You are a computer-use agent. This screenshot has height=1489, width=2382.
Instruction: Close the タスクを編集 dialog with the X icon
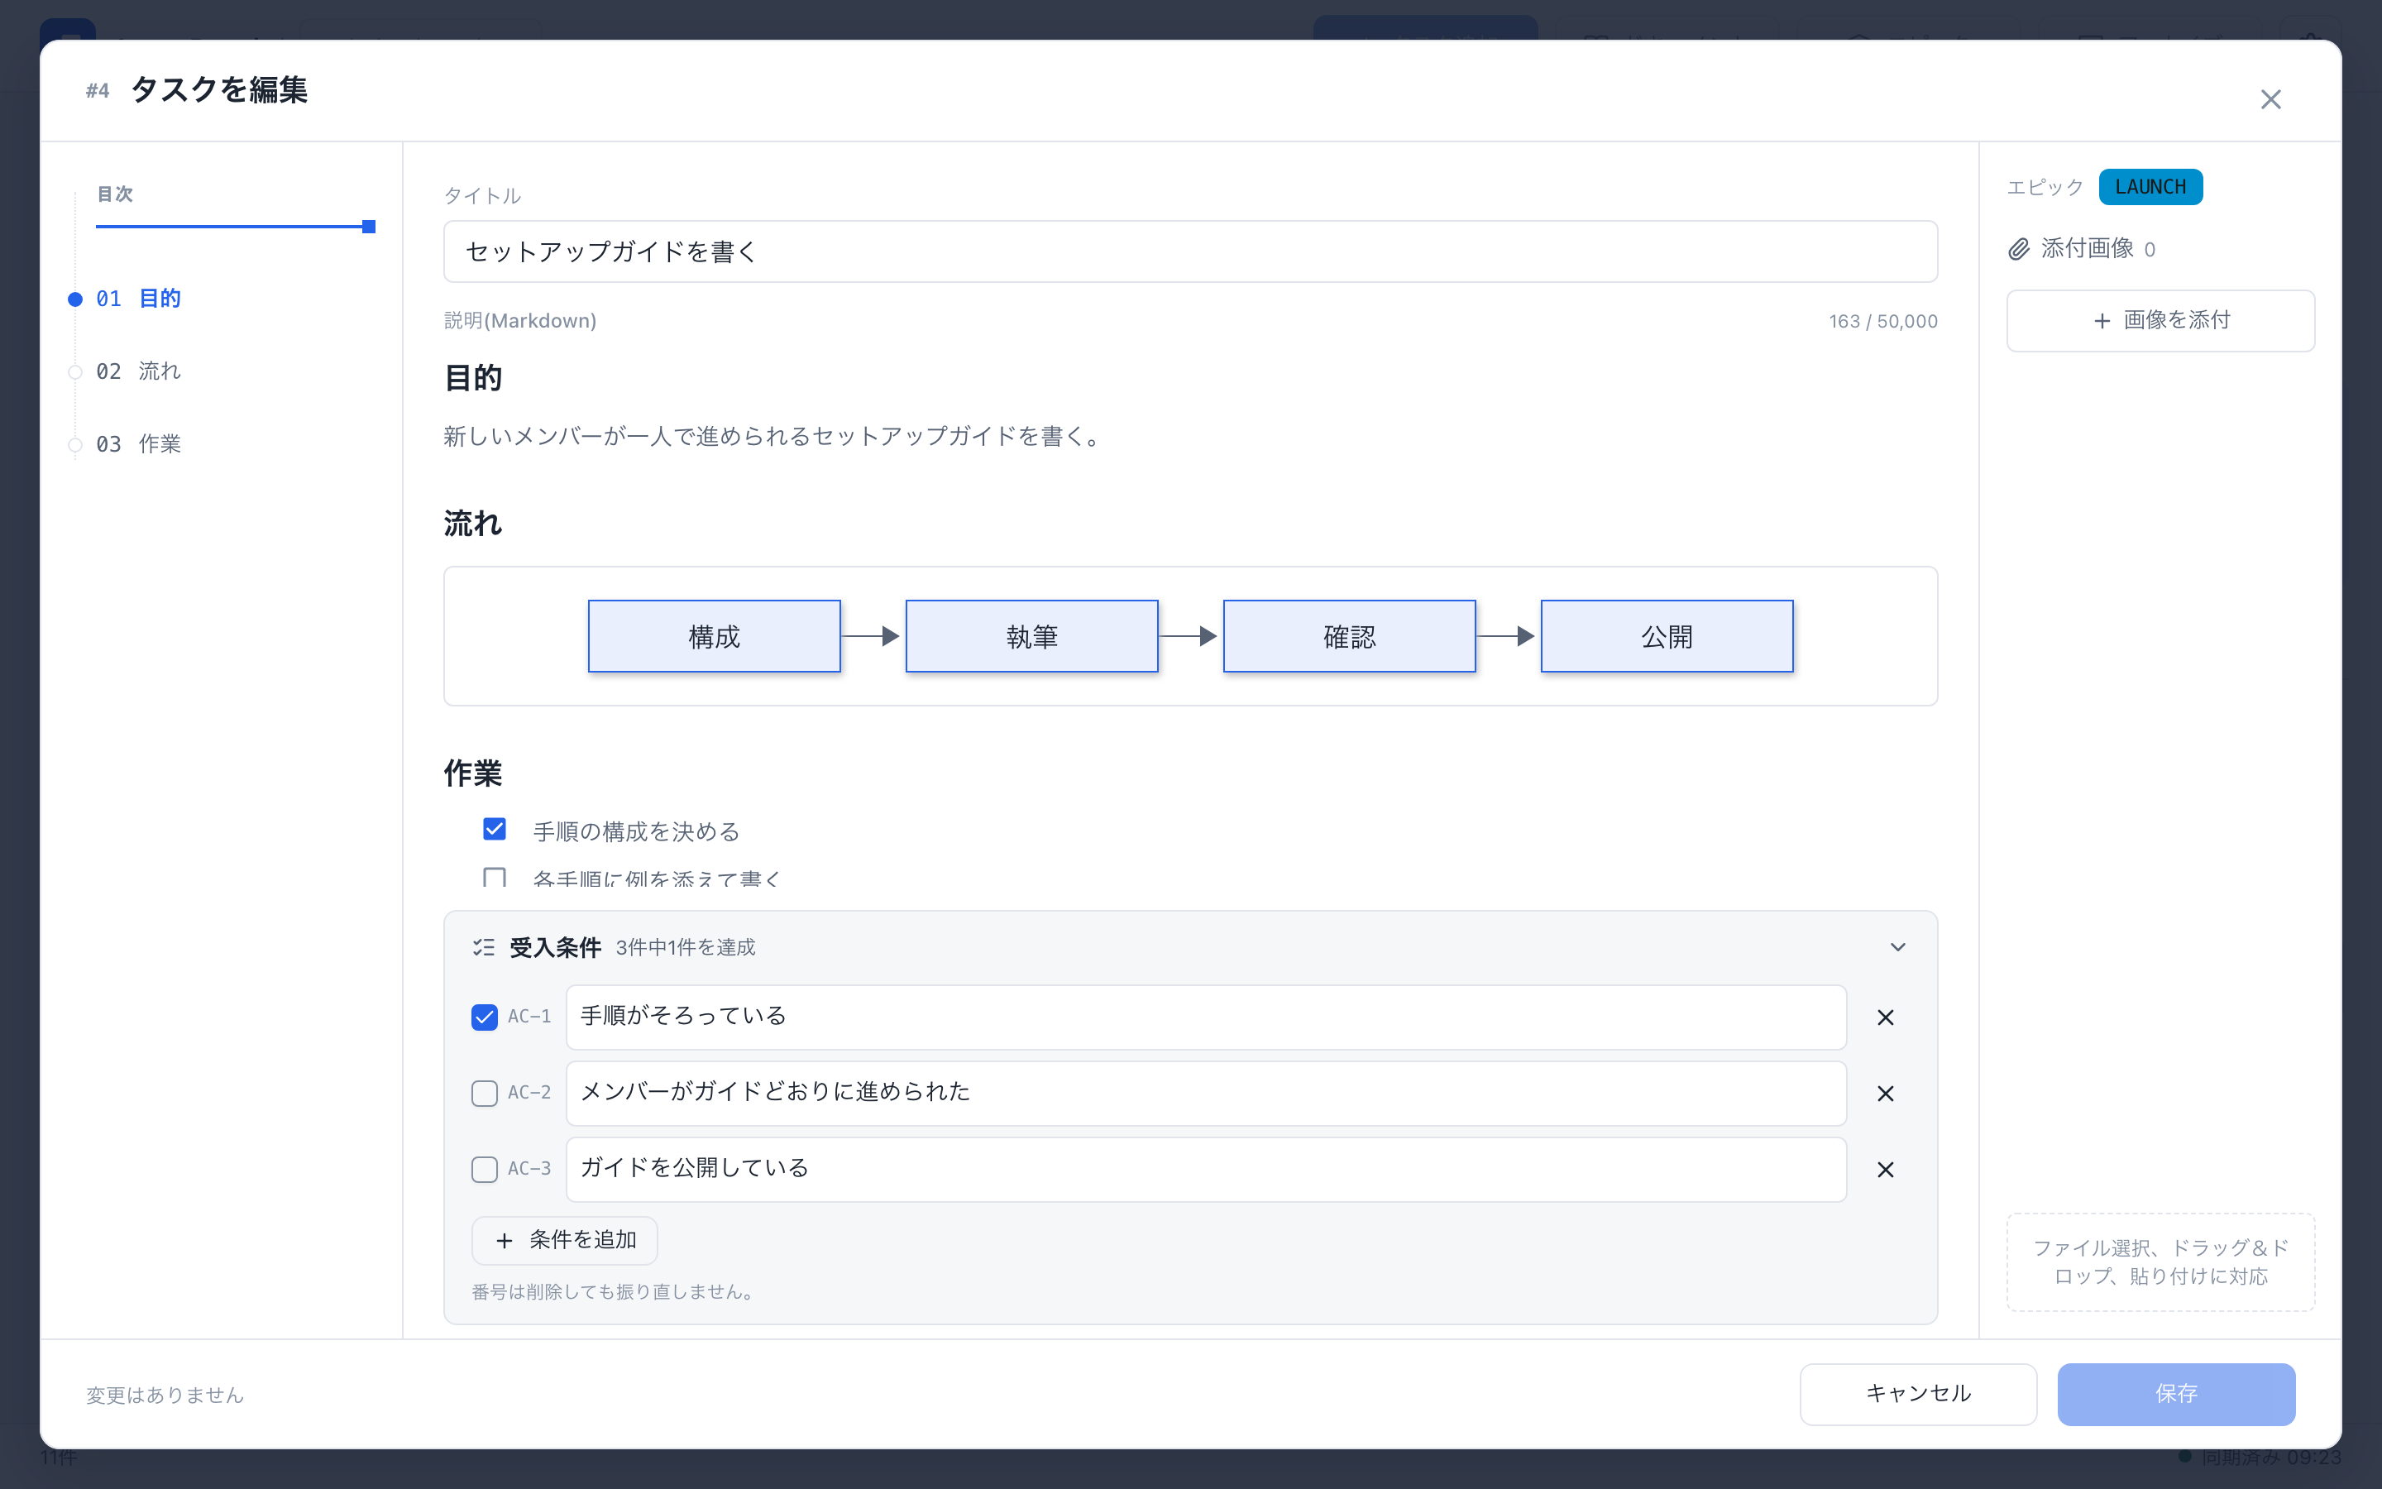pyautogui.click(x=2270, y=99)
